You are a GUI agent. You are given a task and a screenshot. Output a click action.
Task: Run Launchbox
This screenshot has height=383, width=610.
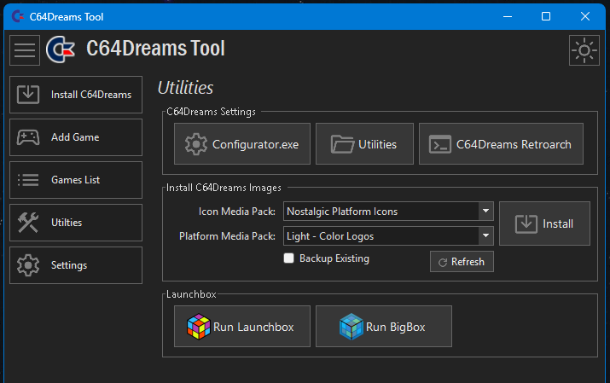point(242,326)
